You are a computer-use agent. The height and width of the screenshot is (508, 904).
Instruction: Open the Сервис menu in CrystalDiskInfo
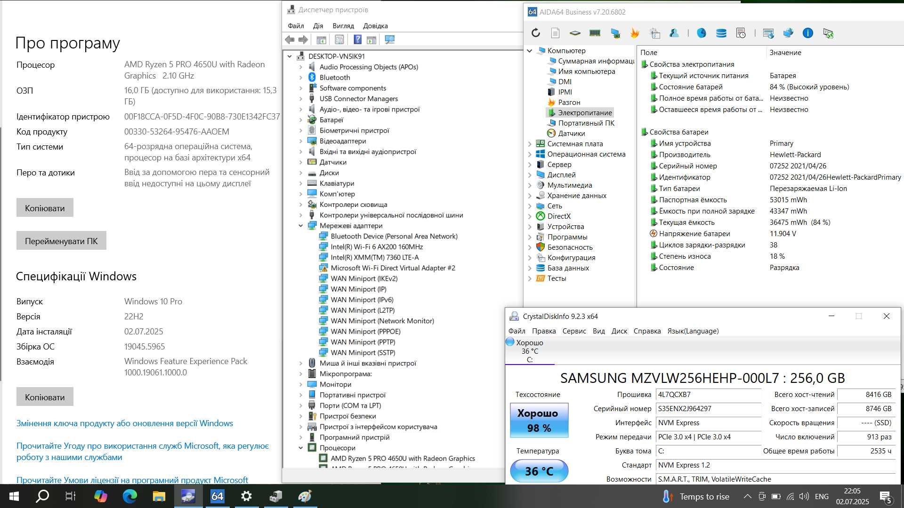click(x=574, y=331)
